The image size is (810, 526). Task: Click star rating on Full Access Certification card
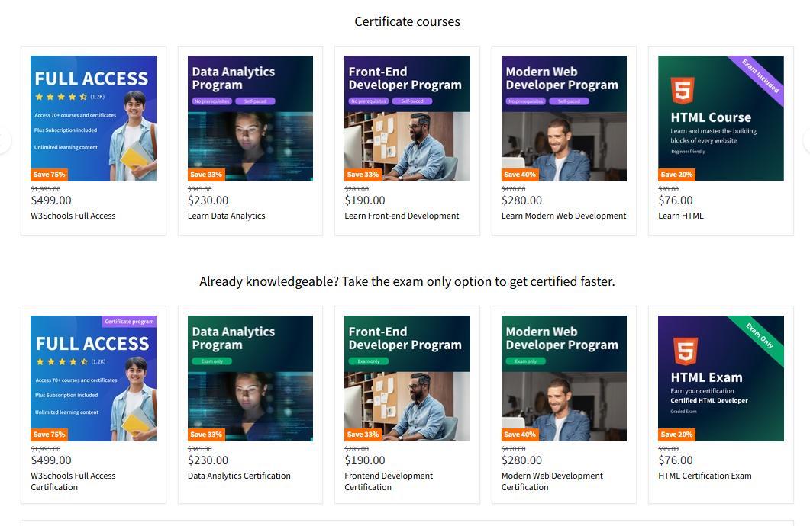pyautogui.click(x=61, y=361)
